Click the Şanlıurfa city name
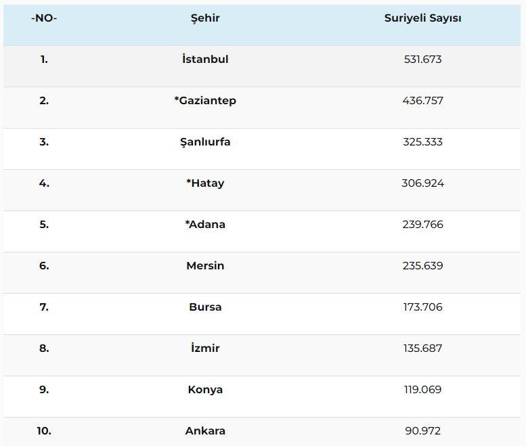 pyautogui.click(x=205, y=142)
